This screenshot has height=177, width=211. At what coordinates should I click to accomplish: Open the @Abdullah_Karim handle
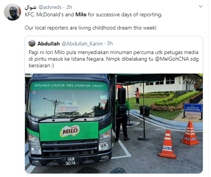(x=82, y=44)
